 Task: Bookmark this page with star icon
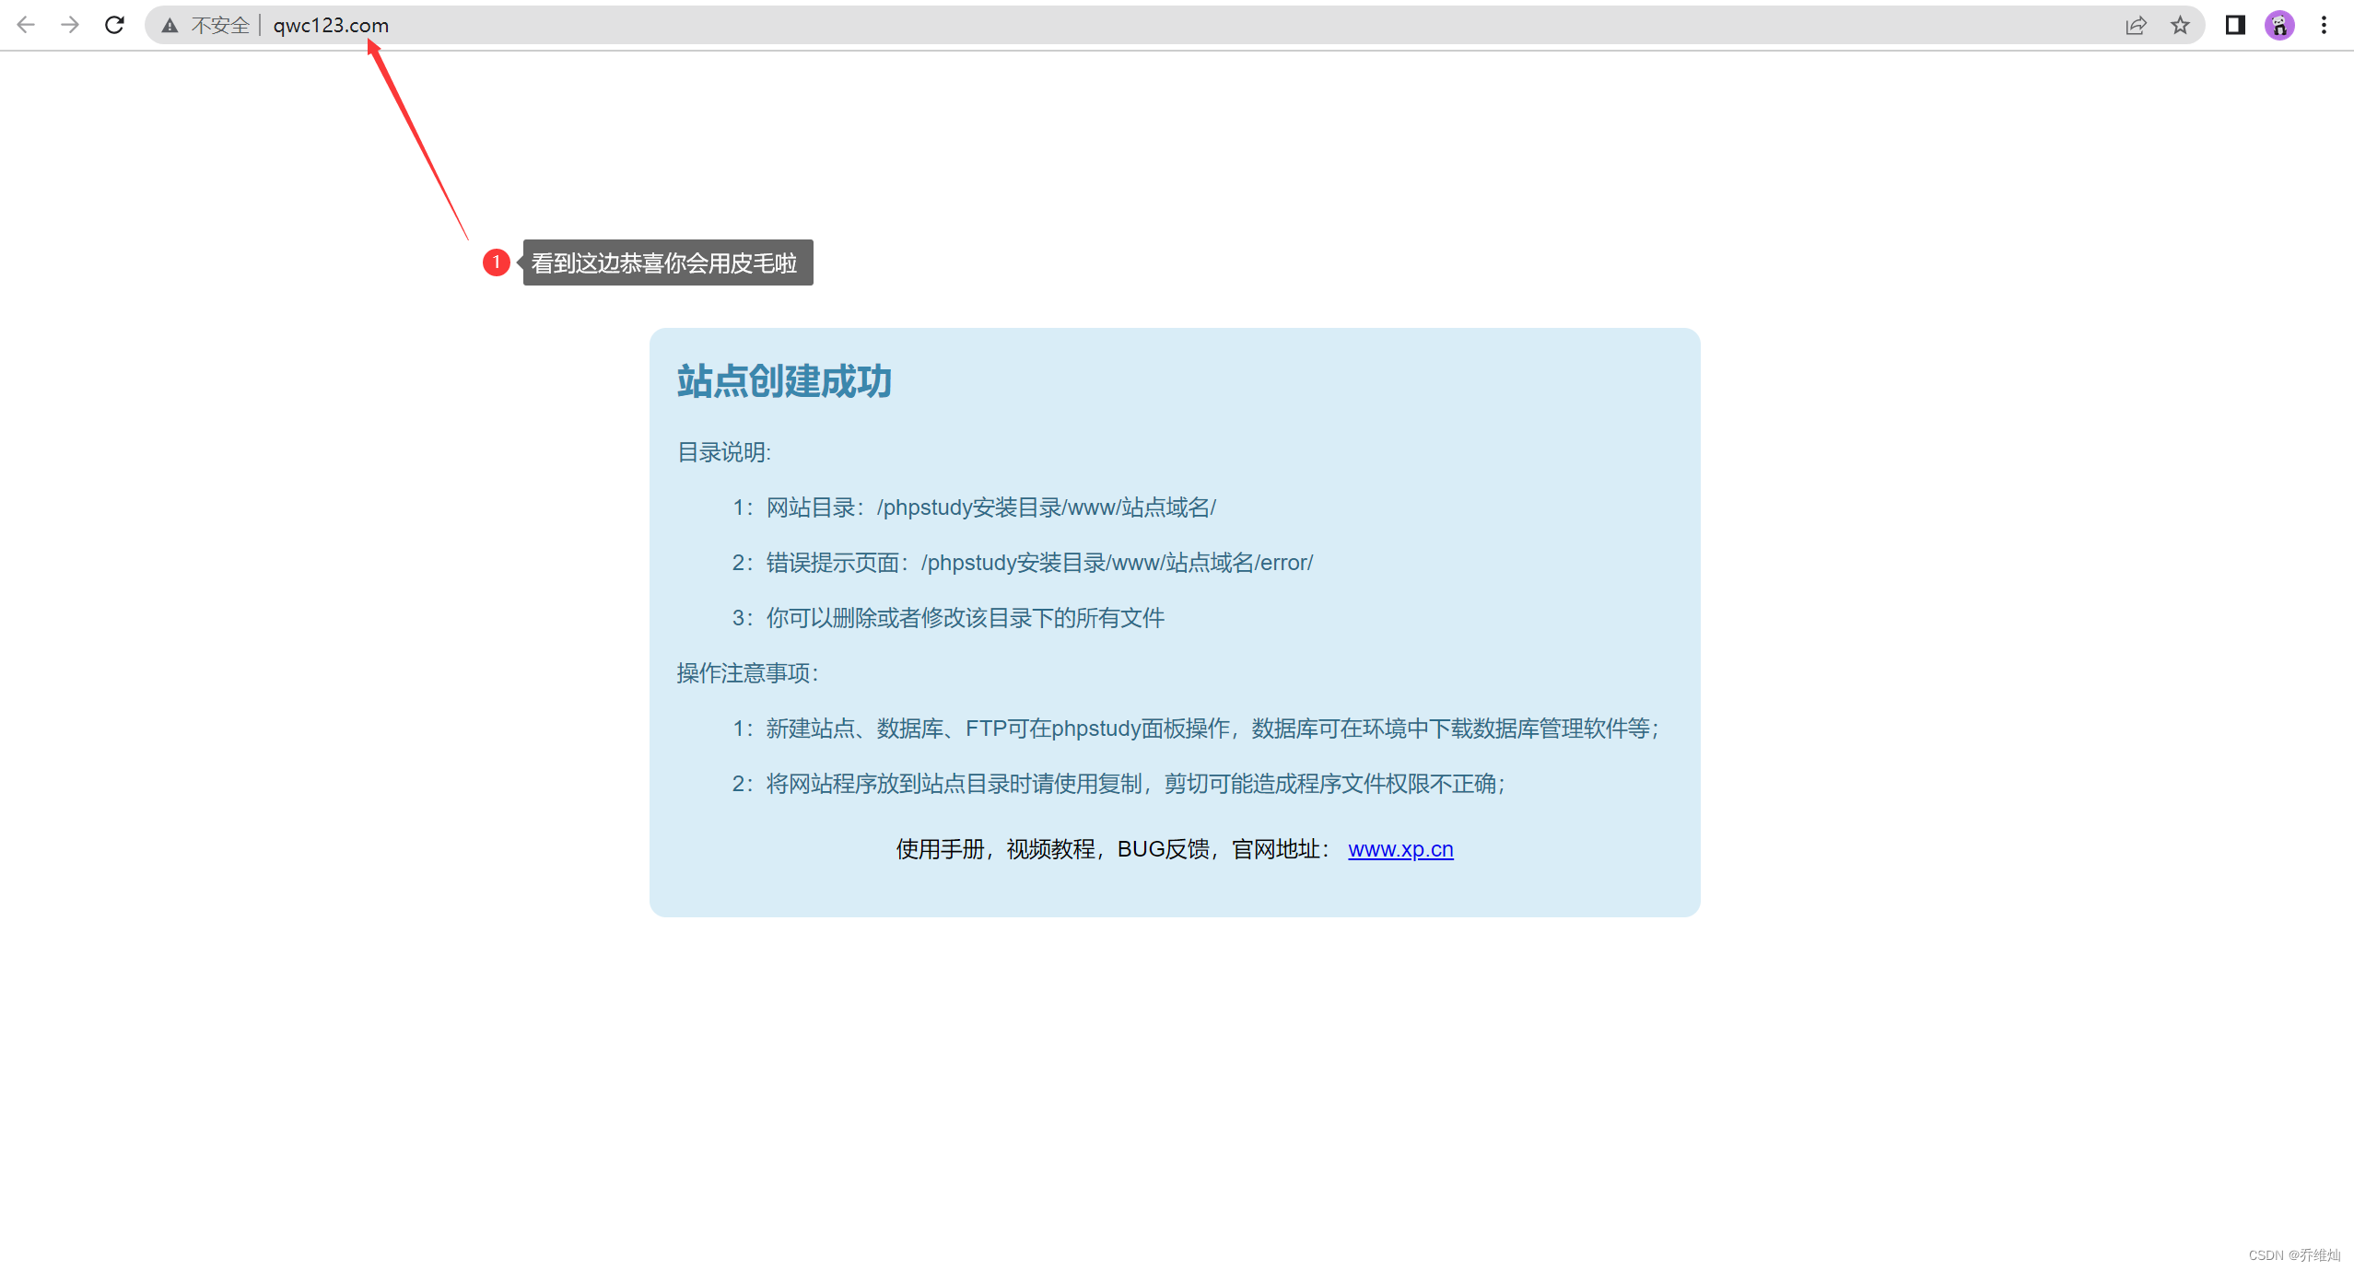coord(2180,26)
